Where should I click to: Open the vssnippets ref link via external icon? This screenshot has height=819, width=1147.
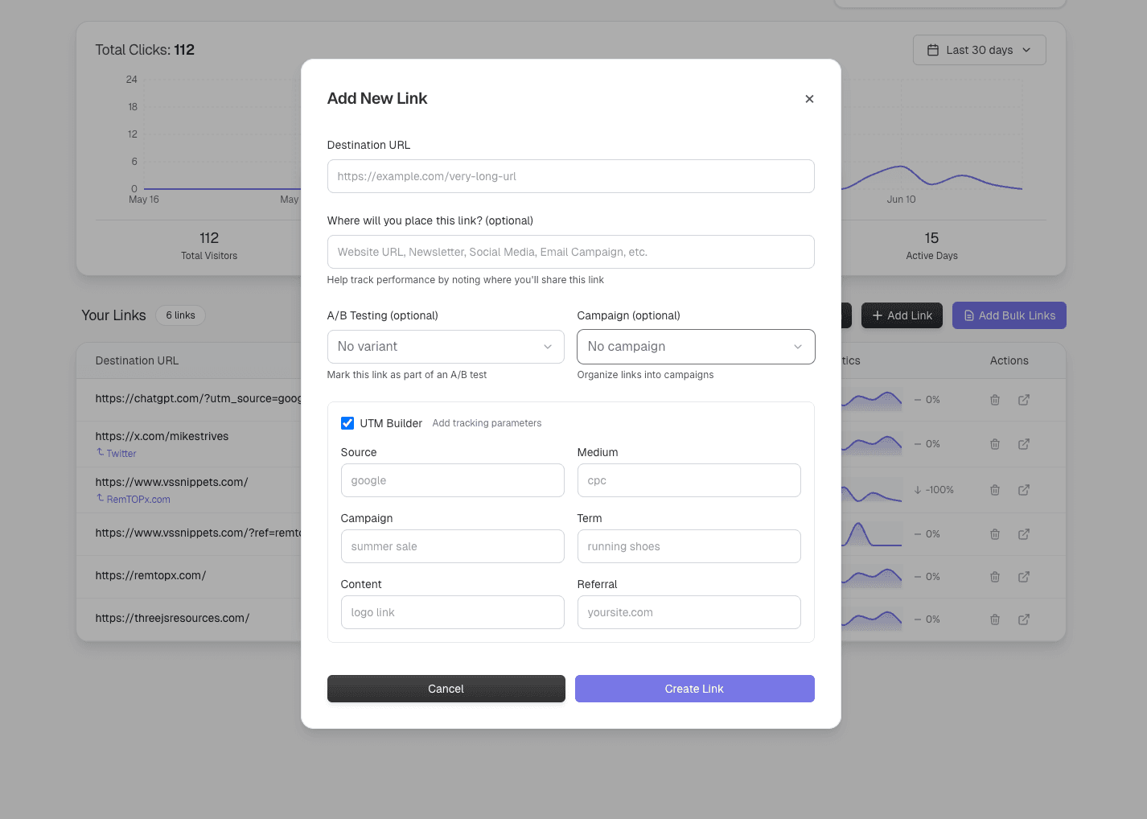pos(1024,533)
